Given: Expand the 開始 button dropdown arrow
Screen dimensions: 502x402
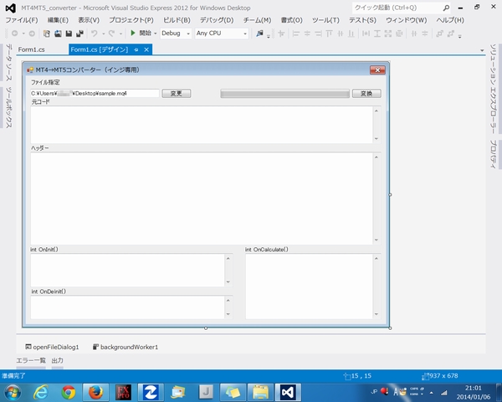Looking at the screenshot, I should [x=156, y=33].
